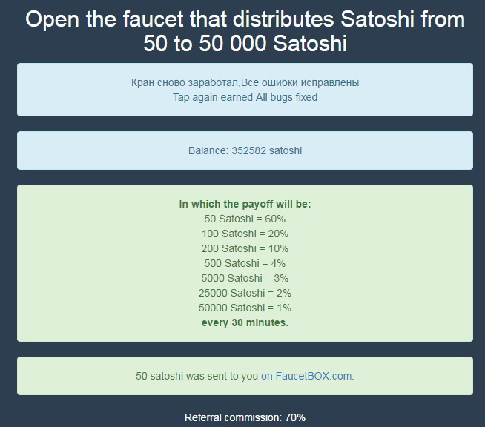Click the 'Tap again earned All bugs fixed' text
The image size is (485, 427).
[x=245, y=97]
